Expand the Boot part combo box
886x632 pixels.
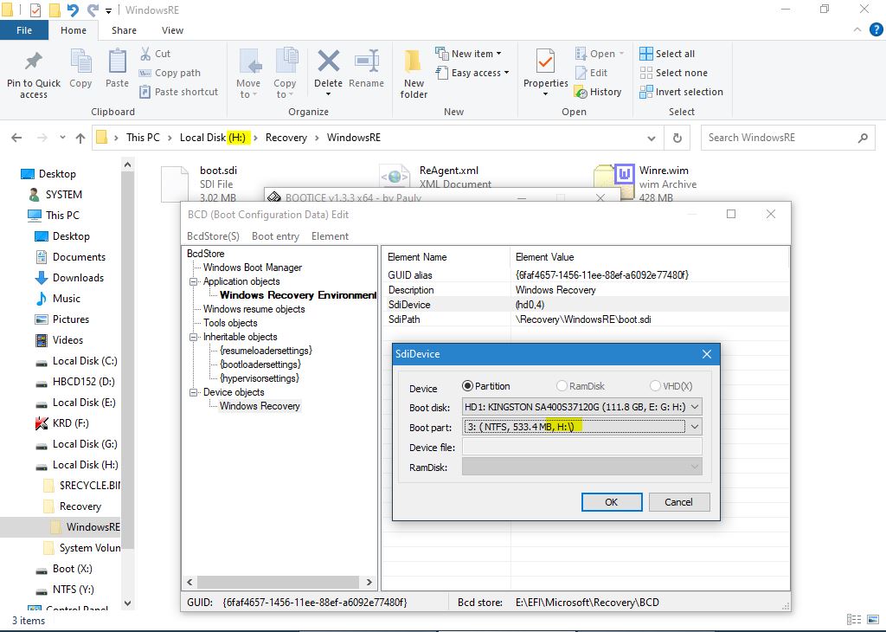[x=695, y=427]
